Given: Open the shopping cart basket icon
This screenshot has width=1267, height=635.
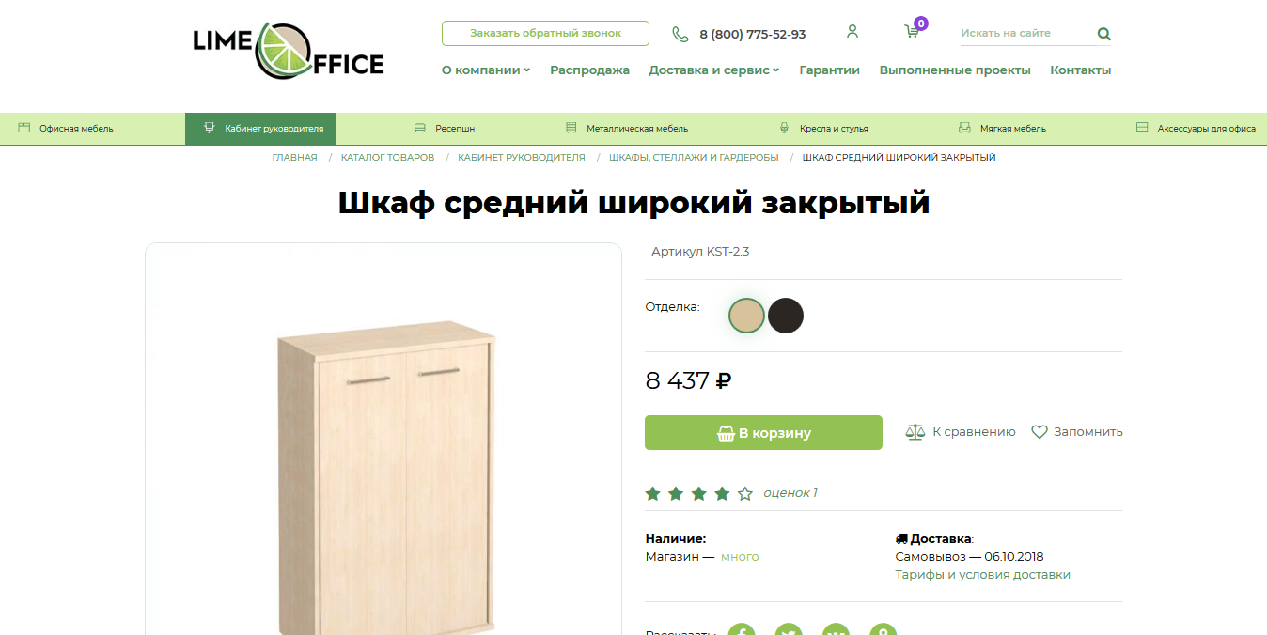Looking at the screenshot, I should [910, 31].
